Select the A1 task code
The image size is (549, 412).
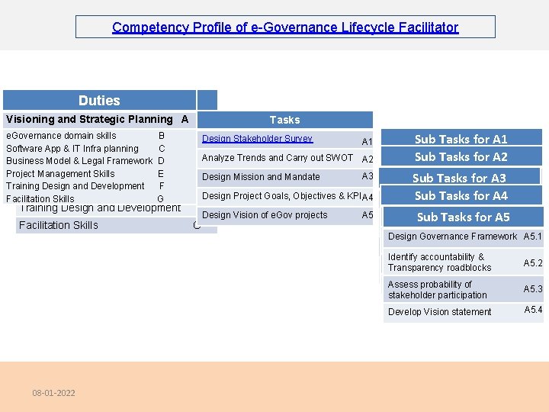click(367, 142)
